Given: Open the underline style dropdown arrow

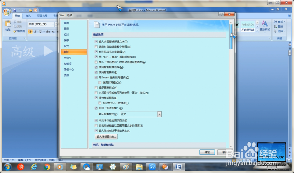Looking at the screenshot, I should tap(44, 32).
